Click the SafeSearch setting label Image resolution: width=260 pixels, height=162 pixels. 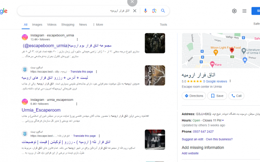tap(256, 23)
